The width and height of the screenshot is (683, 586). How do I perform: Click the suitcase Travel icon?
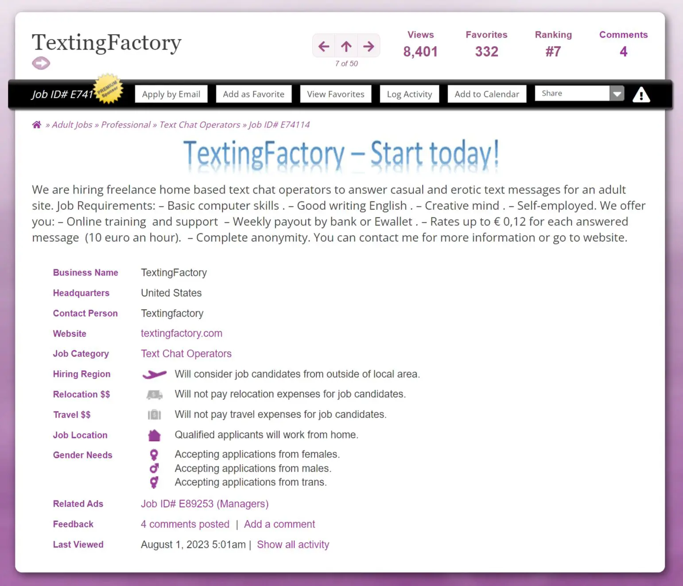[154, 415]
